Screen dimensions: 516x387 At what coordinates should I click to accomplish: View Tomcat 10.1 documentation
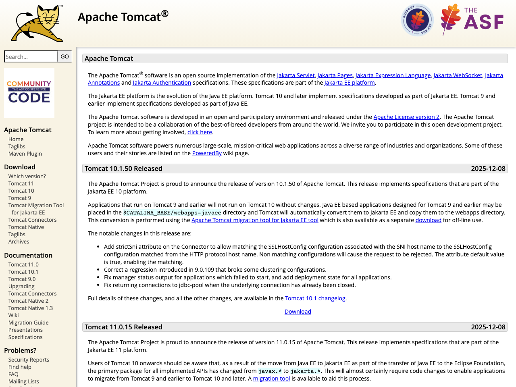pyautogui.click(x=23, y=271)
